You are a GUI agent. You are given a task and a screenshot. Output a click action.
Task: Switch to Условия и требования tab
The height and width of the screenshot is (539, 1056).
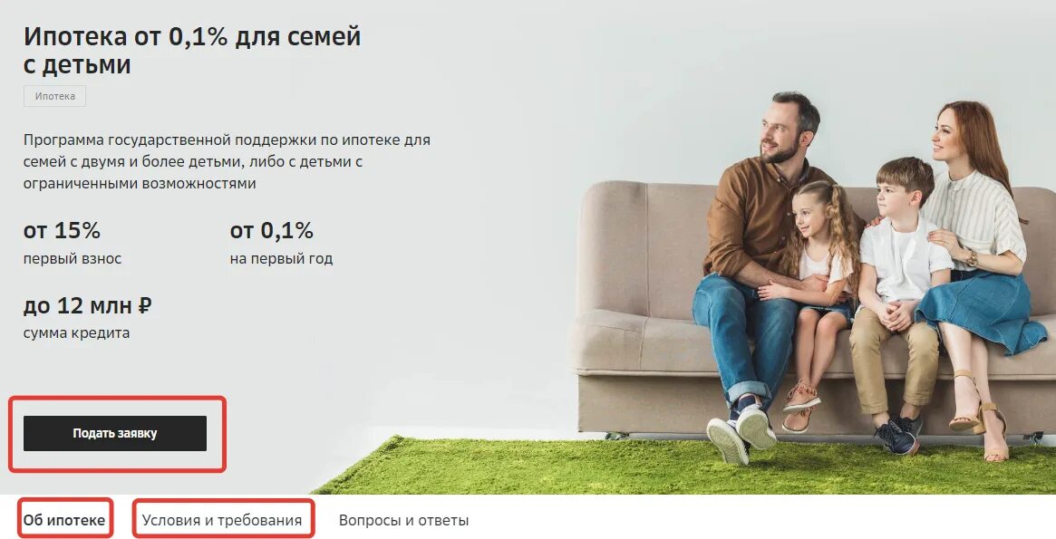[x=222, y=520]
